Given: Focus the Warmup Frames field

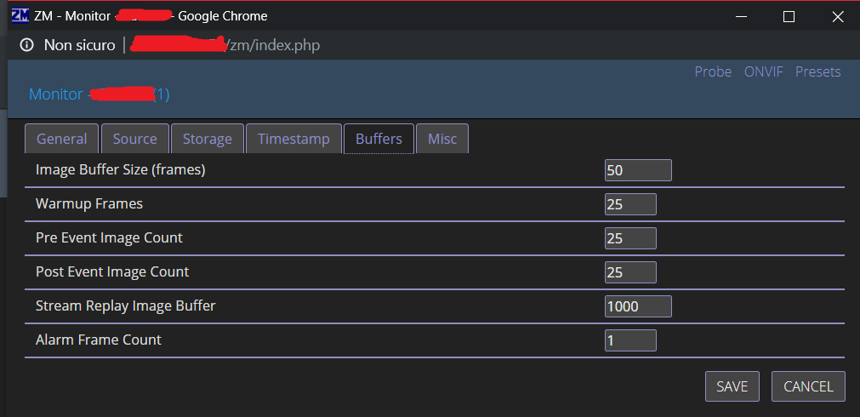Looking at the screenshot, I should pos(630,204).
